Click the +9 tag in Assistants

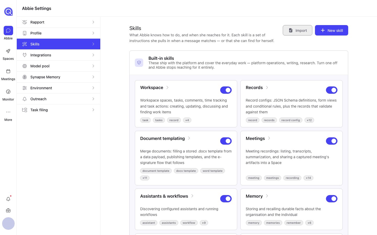(x=204, y=223)
